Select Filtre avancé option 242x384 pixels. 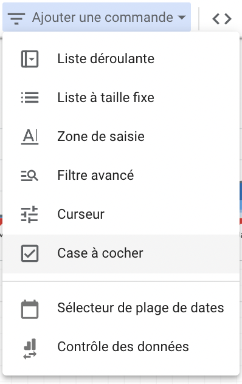121,176
